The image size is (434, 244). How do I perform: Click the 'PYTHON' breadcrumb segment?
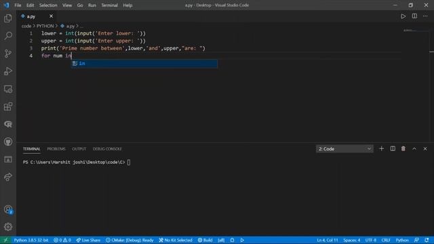coord(45,26)
